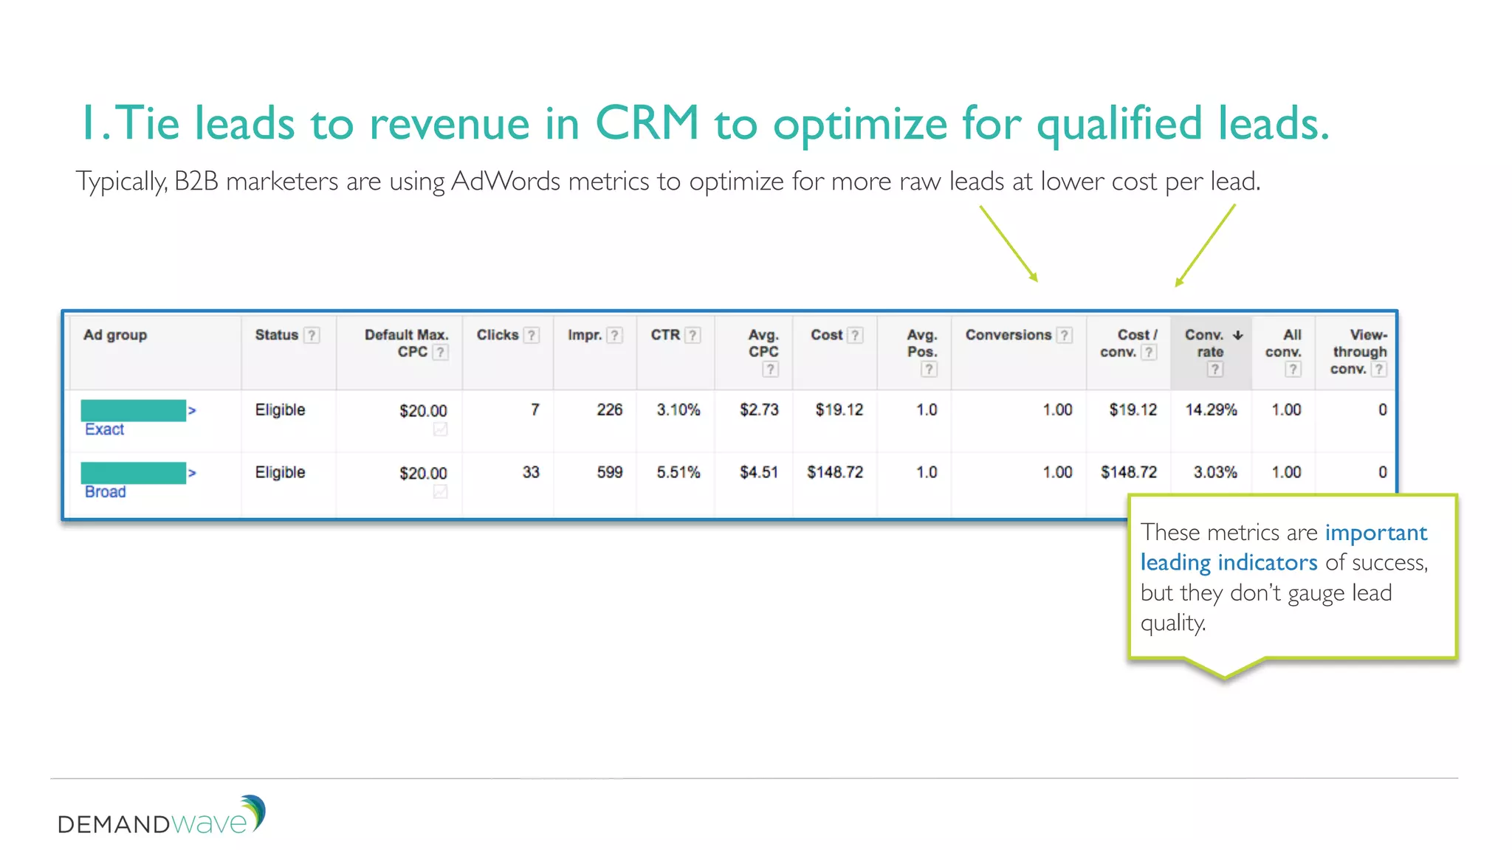Click the $2.73 average CPC value

(759, 410)
